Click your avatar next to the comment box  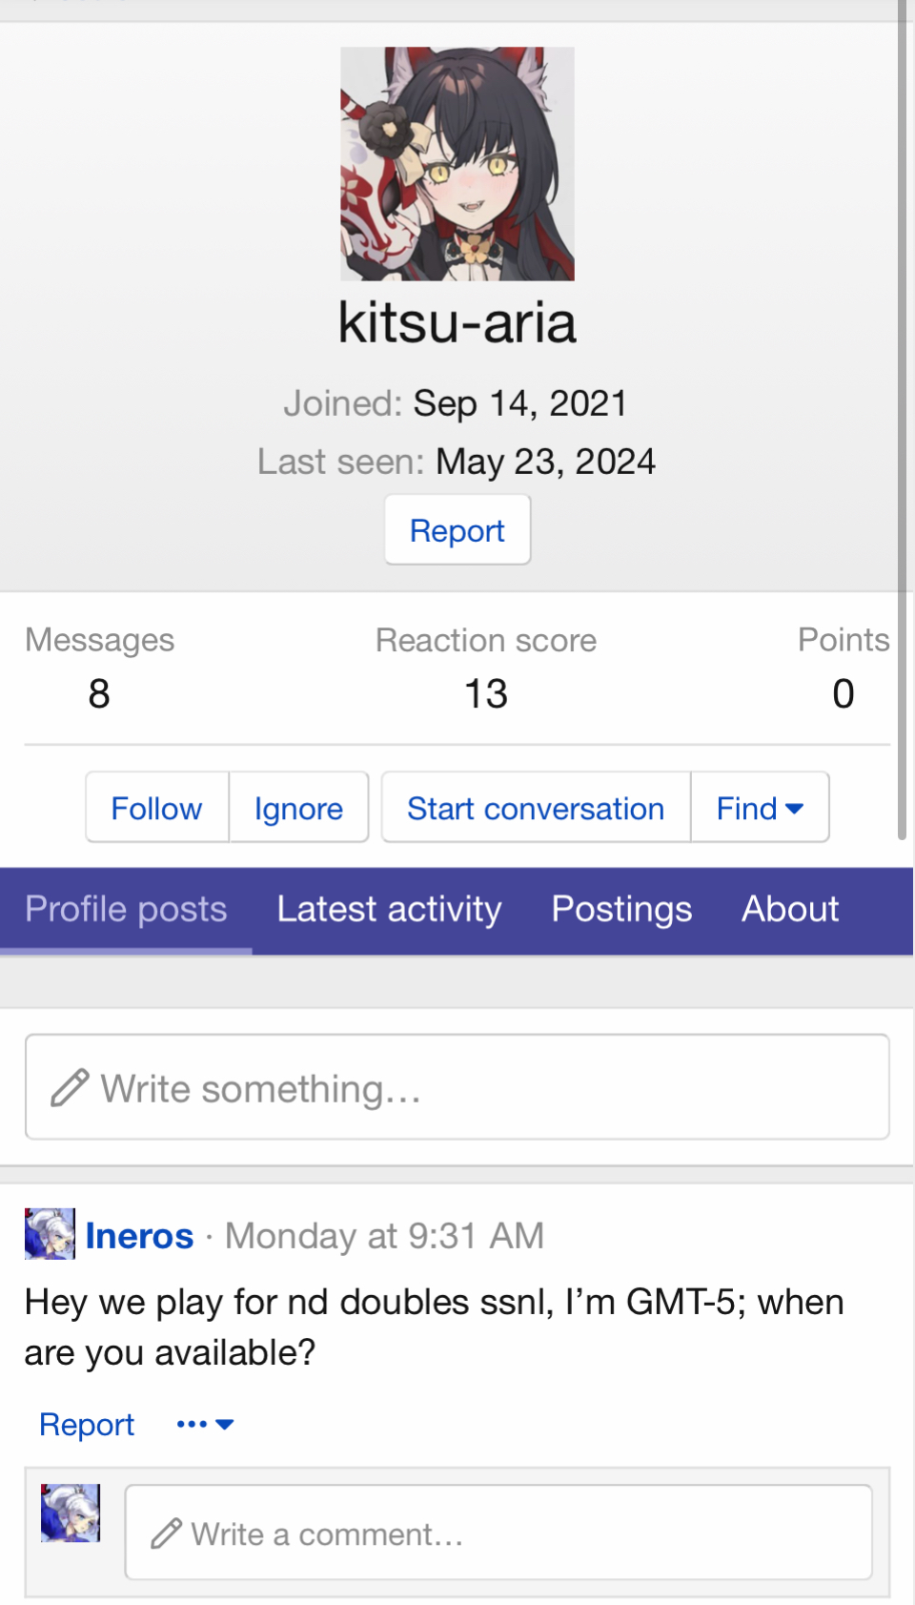point(71,1512)
